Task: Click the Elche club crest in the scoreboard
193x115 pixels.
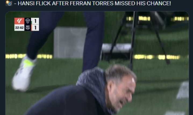Action: [x=28, y=21]
